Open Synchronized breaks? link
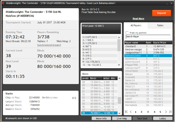The image size is (175, 122). pos(49,45)
